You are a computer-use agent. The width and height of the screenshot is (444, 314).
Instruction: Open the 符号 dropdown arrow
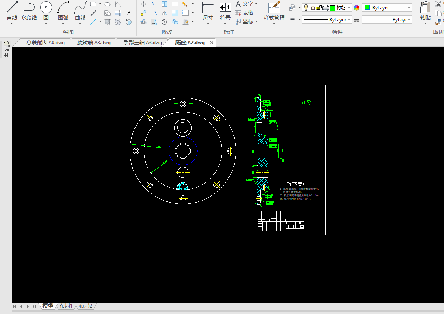tap(225, 24)
